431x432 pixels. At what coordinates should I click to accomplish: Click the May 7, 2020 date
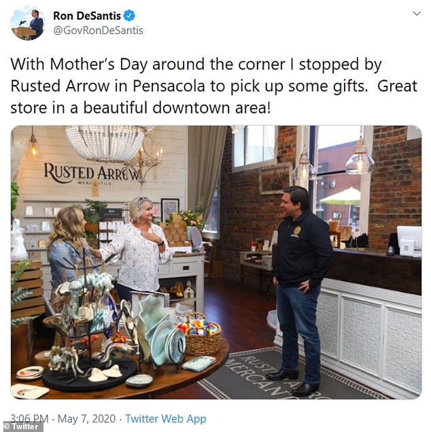86,419
